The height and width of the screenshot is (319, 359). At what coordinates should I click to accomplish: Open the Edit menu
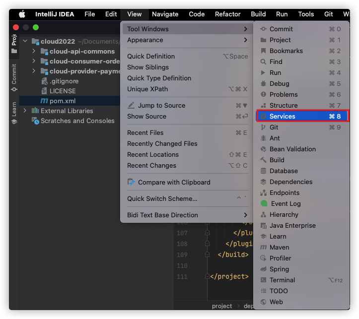[x=111, y=14]
